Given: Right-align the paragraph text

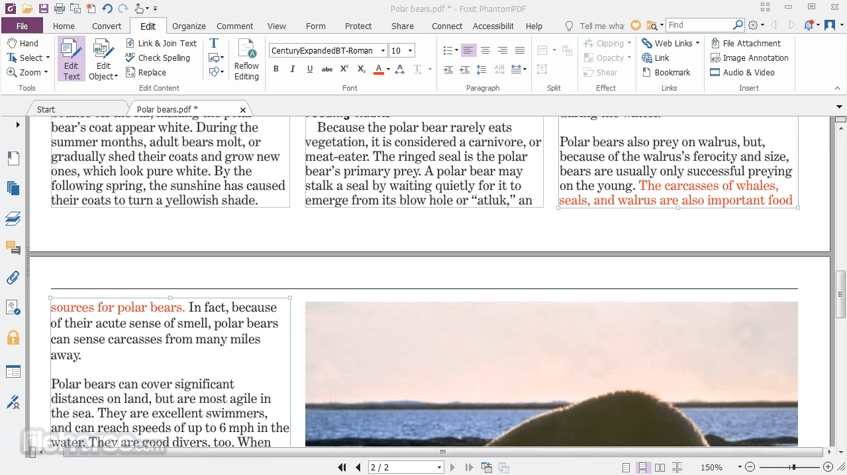Looking at the screenshot, I should pos(503,50).
